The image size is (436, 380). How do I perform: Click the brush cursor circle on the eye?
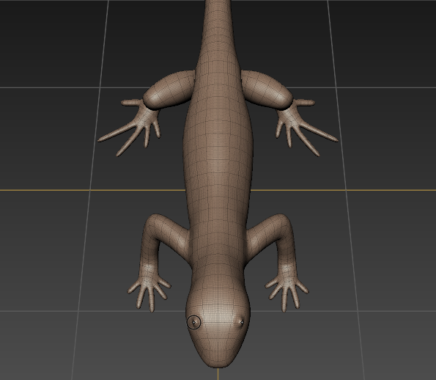click(193, 322)
